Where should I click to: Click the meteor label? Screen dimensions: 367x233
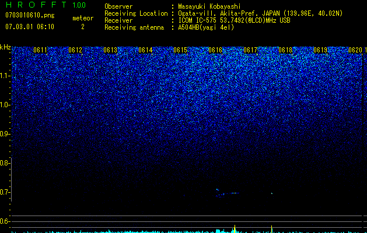tap(83, 18)
